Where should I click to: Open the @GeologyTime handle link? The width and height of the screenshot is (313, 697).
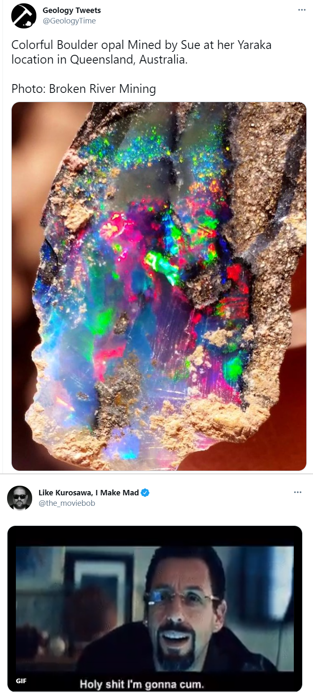pyautogui.click(x=69, y=21)
